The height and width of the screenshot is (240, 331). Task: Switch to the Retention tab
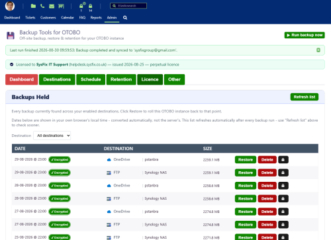(x=121, y=79)
